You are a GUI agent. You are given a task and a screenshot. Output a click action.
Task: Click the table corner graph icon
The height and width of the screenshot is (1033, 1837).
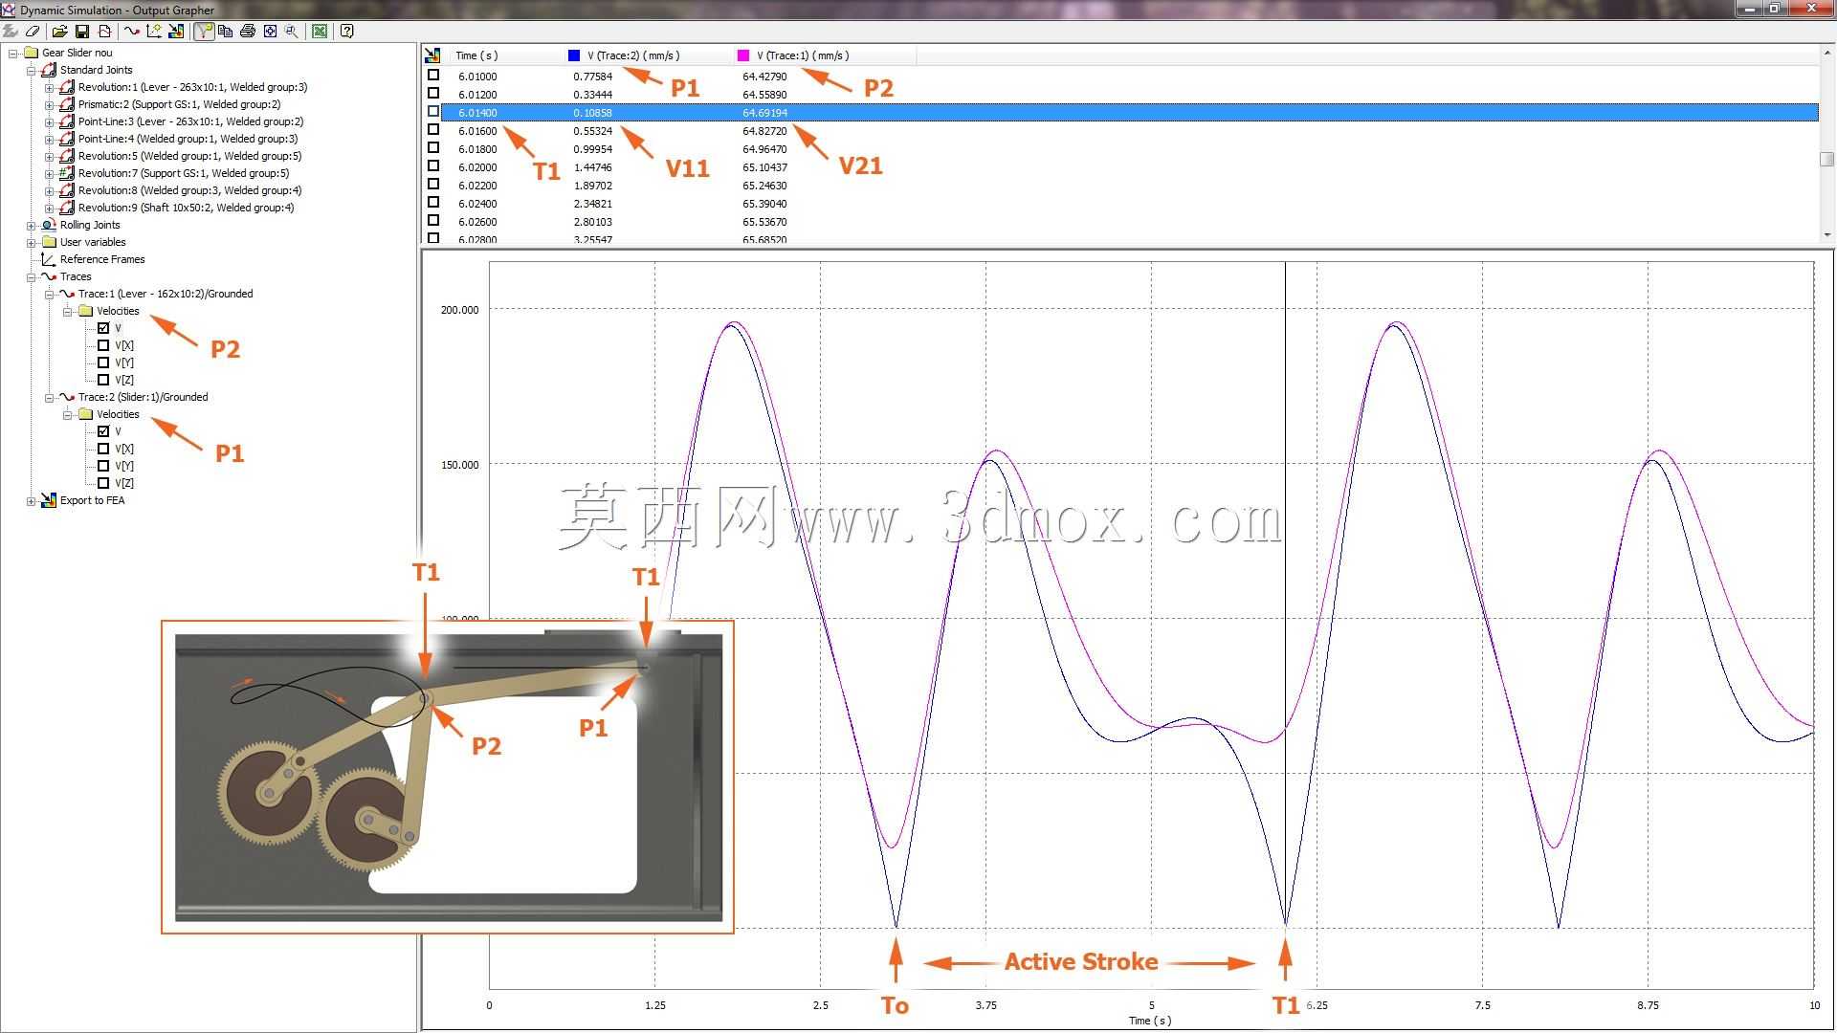coord(432,55)
